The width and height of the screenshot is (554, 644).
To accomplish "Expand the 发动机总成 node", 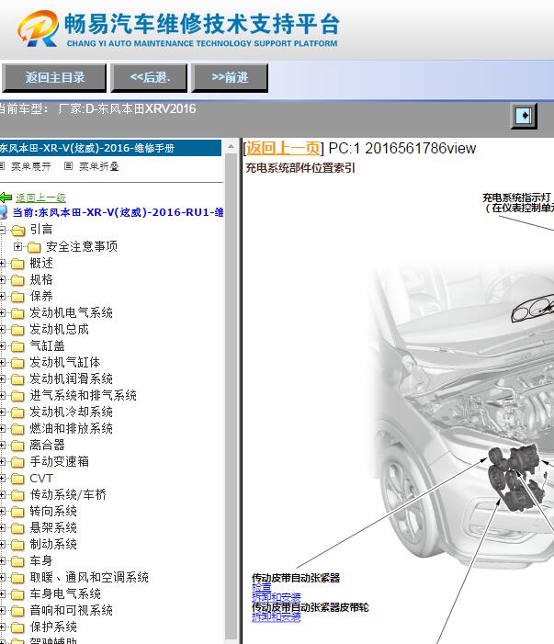I will pyautogui.click(x=2, y=330).
